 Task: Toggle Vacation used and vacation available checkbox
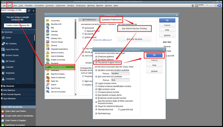[96, 70]
